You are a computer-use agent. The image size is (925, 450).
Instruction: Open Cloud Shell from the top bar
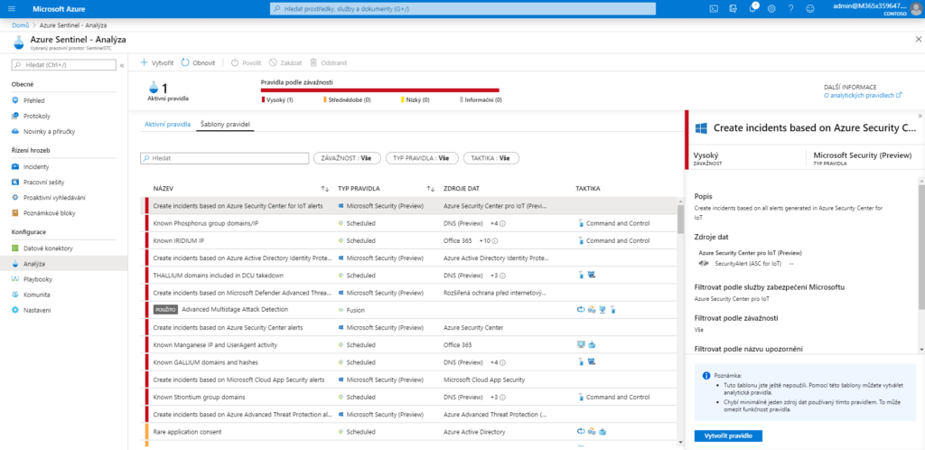713,8
